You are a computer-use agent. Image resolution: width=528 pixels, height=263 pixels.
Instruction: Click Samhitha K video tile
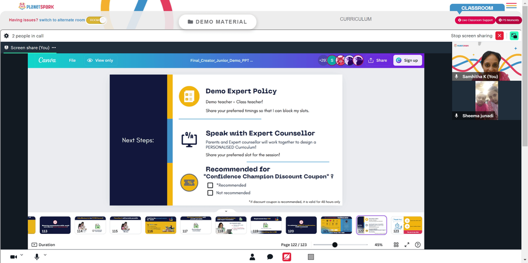point(486,61)
